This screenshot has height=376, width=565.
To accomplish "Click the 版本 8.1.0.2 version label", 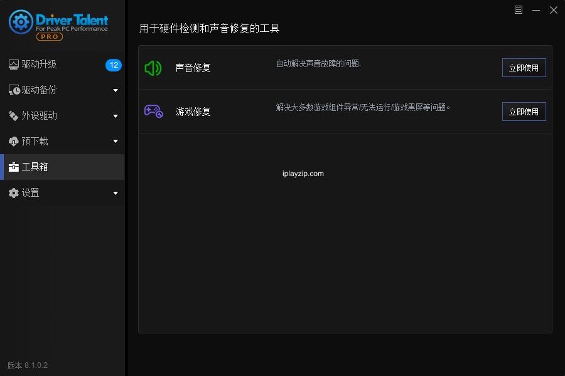I will pos(28,365).
